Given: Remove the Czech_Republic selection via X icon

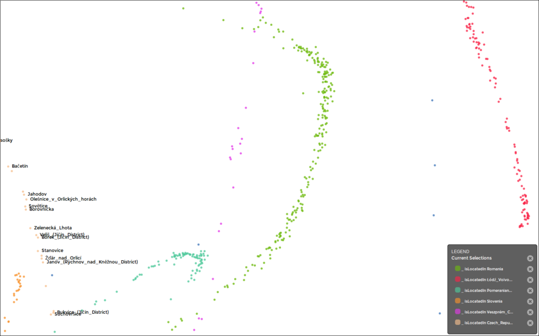Looking at the screenshot, I should pyautogui.click(x=530, y=323).
